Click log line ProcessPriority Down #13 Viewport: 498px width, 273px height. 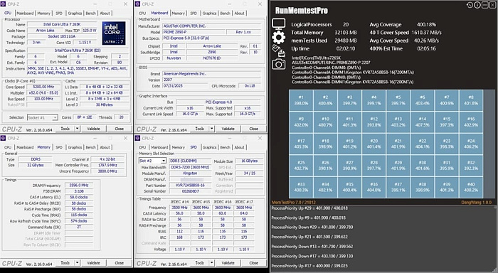click(312, 246)
